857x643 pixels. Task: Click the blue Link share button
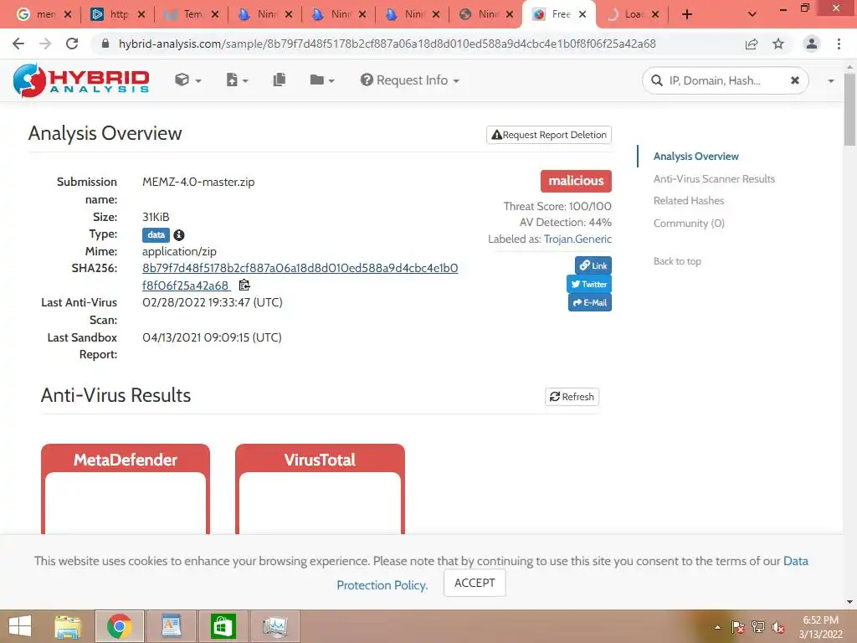click(x=593, y=265)
